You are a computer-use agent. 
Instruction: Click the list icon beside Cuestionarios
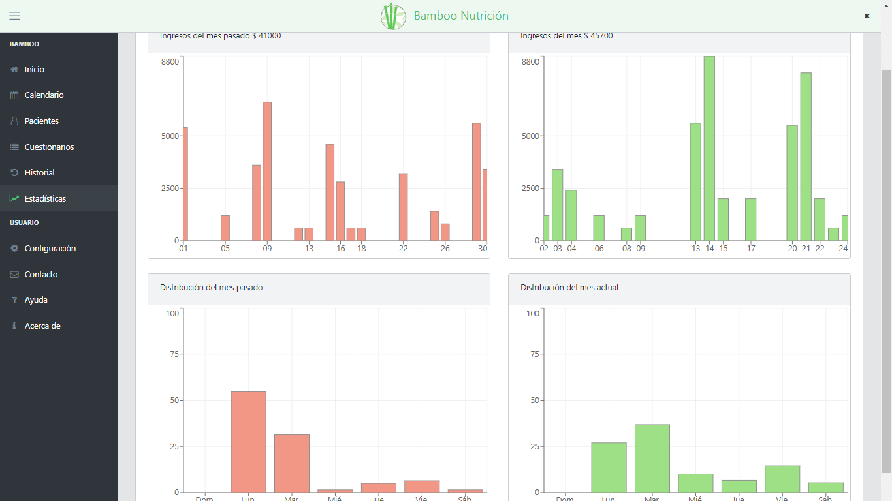click(14, 147)
